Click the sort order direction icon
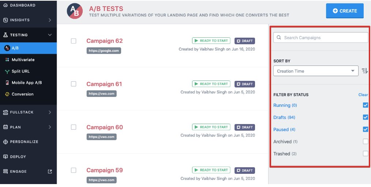The width and height of the screenshot is (371, 187). (x=365, y=71)
